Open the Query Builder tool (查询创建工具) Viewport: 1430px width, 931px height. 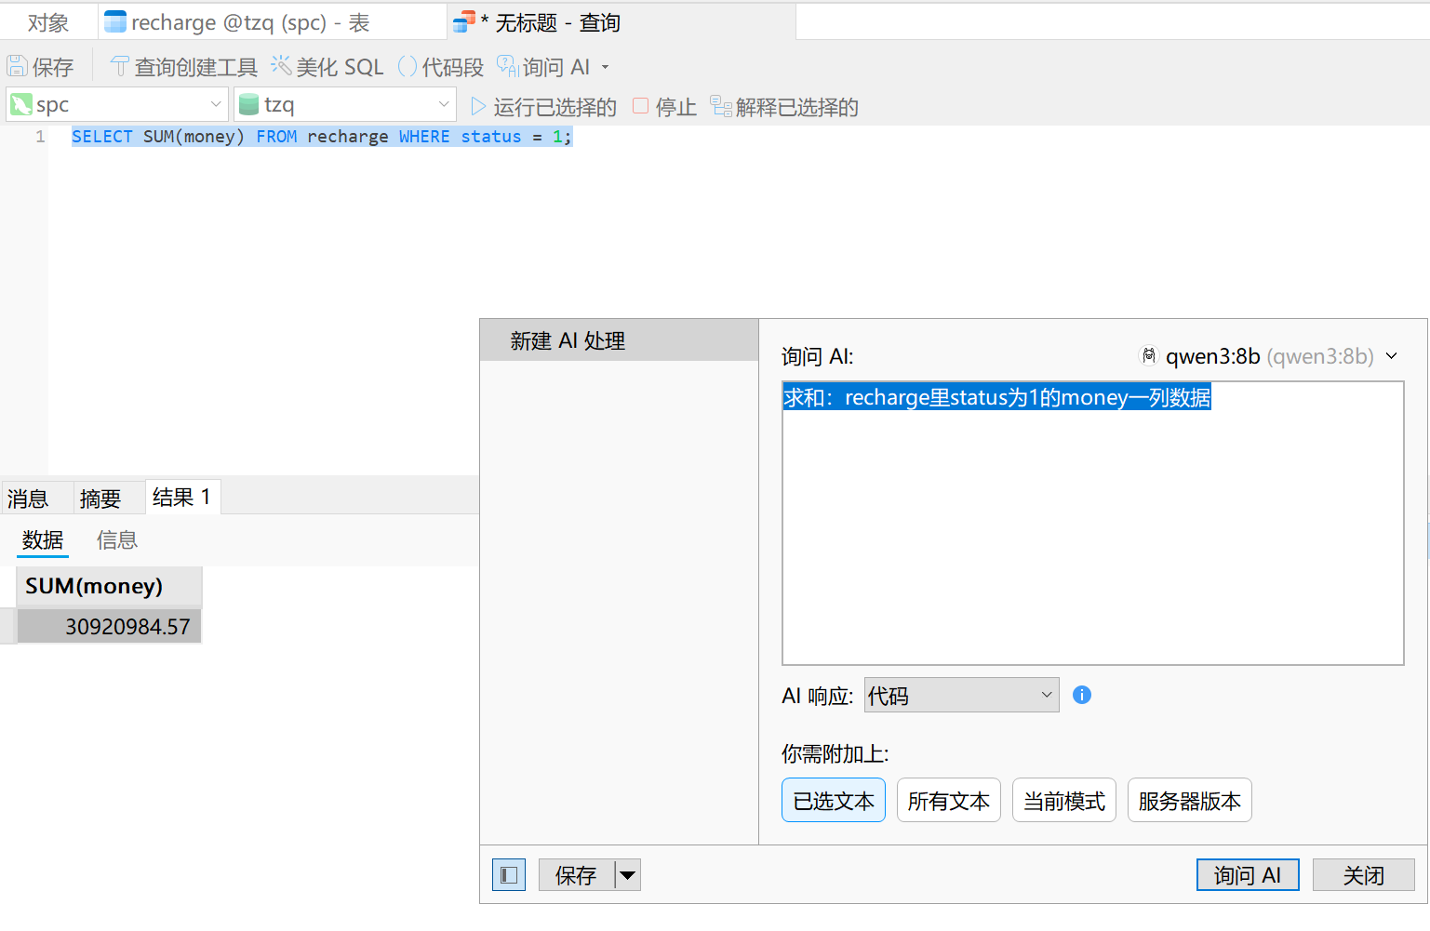click(x=120, y=67)
